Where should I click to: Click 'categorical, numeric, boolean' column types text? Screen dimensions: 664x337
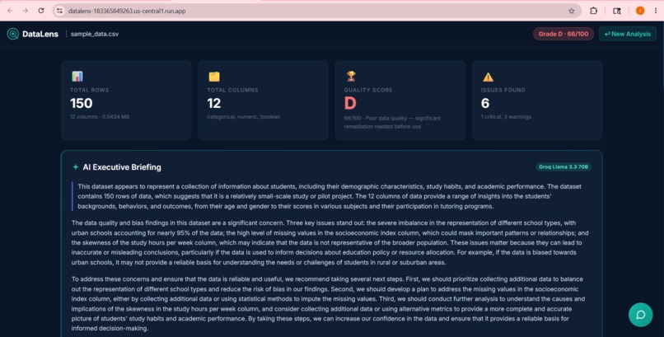point(244,117)
